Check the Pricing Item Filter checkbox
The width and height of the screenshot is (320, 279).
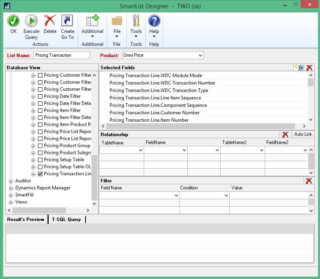pyautogui.click(x=40, y=110)
